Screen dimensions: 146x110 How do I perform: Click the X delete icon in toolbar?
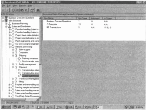click(26, 10)
